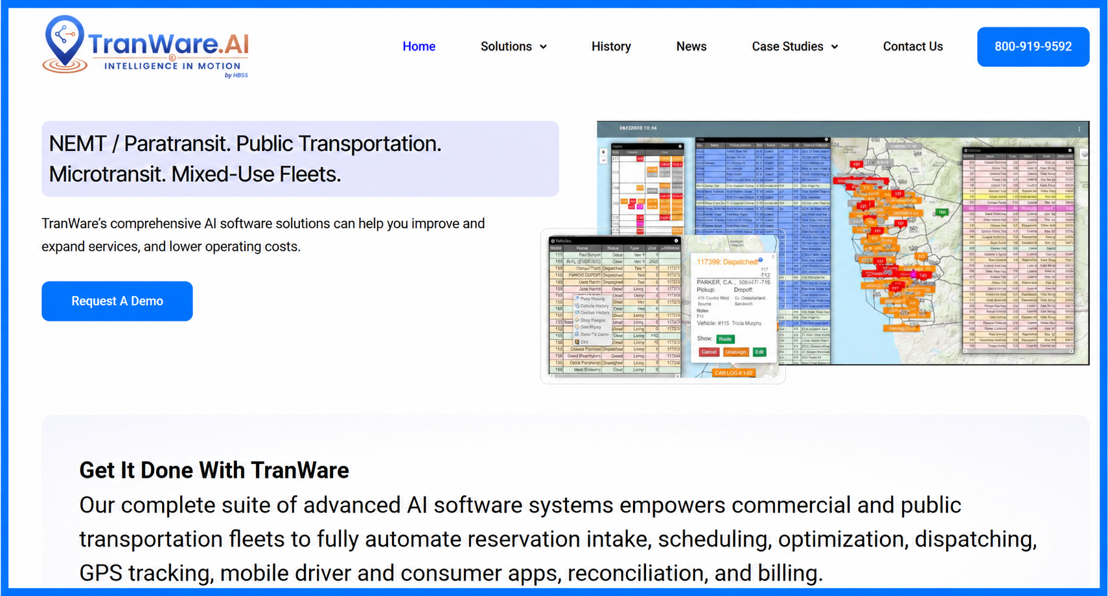The height and width of the screenshot is (596, 1108).
Task: Click the Vehicles panel popup image
Action: 663,306
